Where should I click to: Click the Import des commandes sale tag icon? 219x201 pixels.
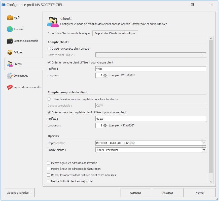click(x=10, y=87)
